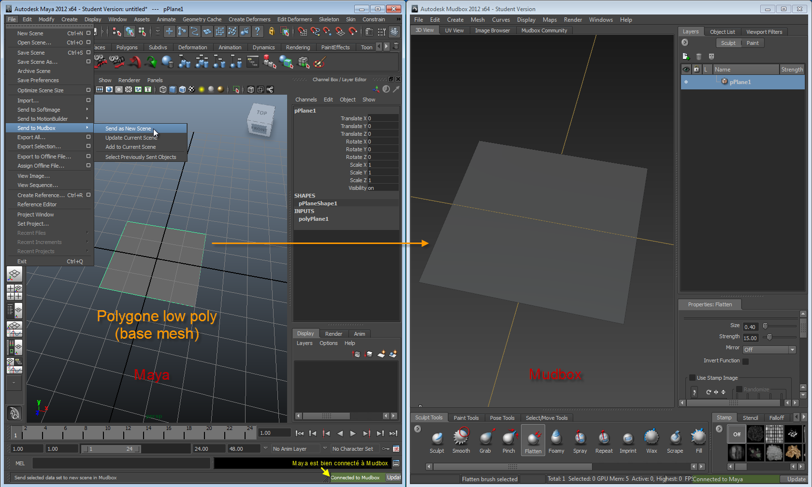The image size is (812, 487).
Task: Click the Paint button in Layers panel
Action: point(753,43)
